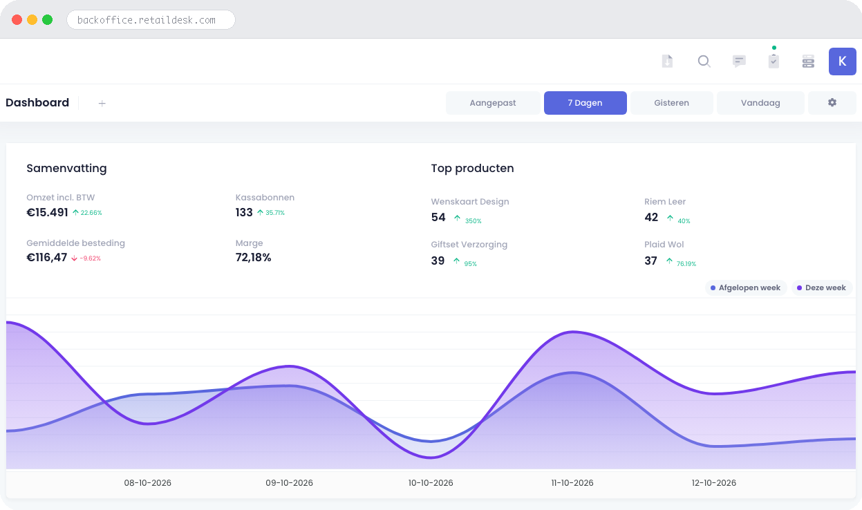Screen dimensions: 862x510
Task: Open the chat messages icon
Action: (x=739, y=62)
